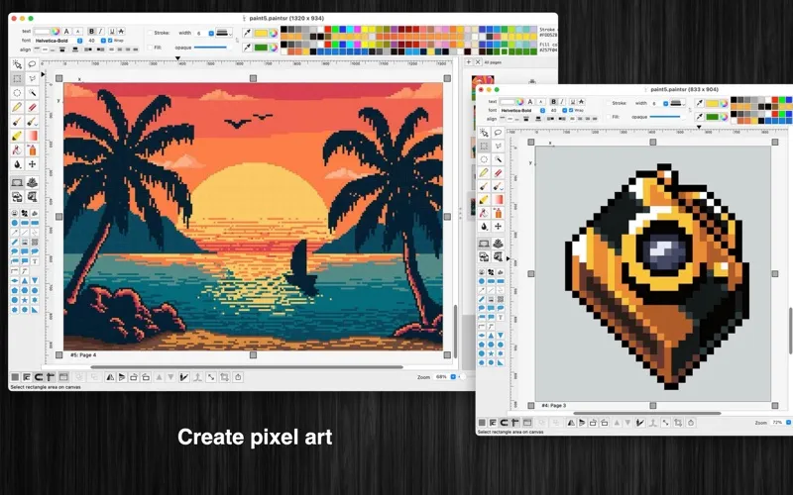Click horizontal scrollbar under left window canvas
The image size is (793, 495).
247,367
